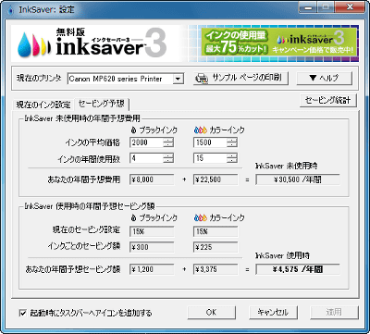Decrease black ink yearly usage count

pos(168,161)
